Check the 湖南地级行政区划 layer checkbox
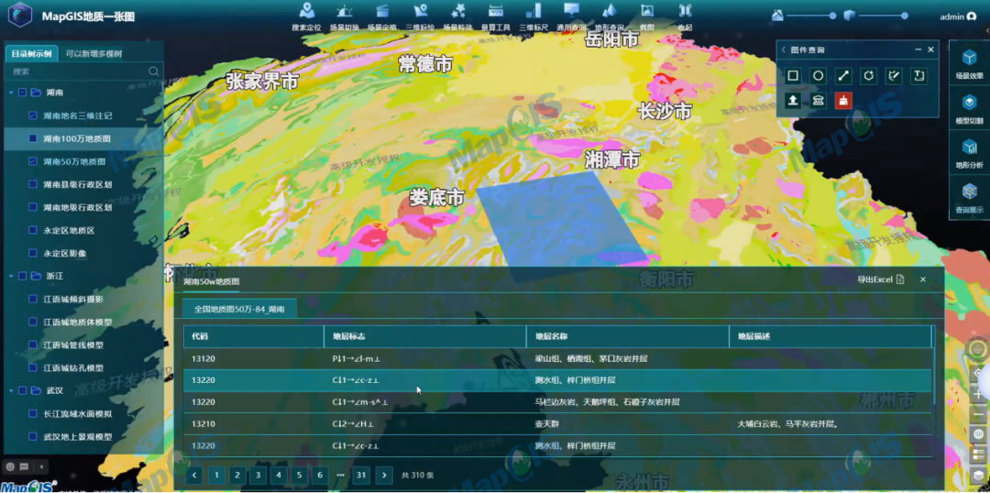990x493 pixels. point(33,207)
